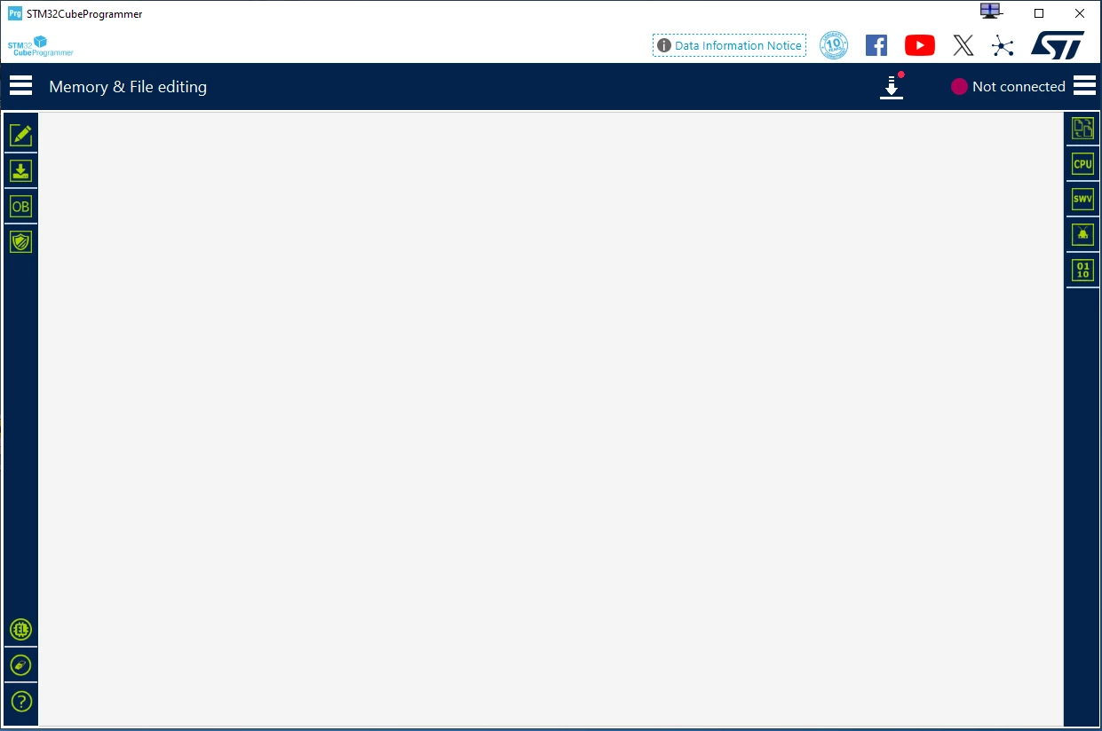Open the 0110 binary icon panel
The image size is (1102, 731).
tap(1082, 271)
